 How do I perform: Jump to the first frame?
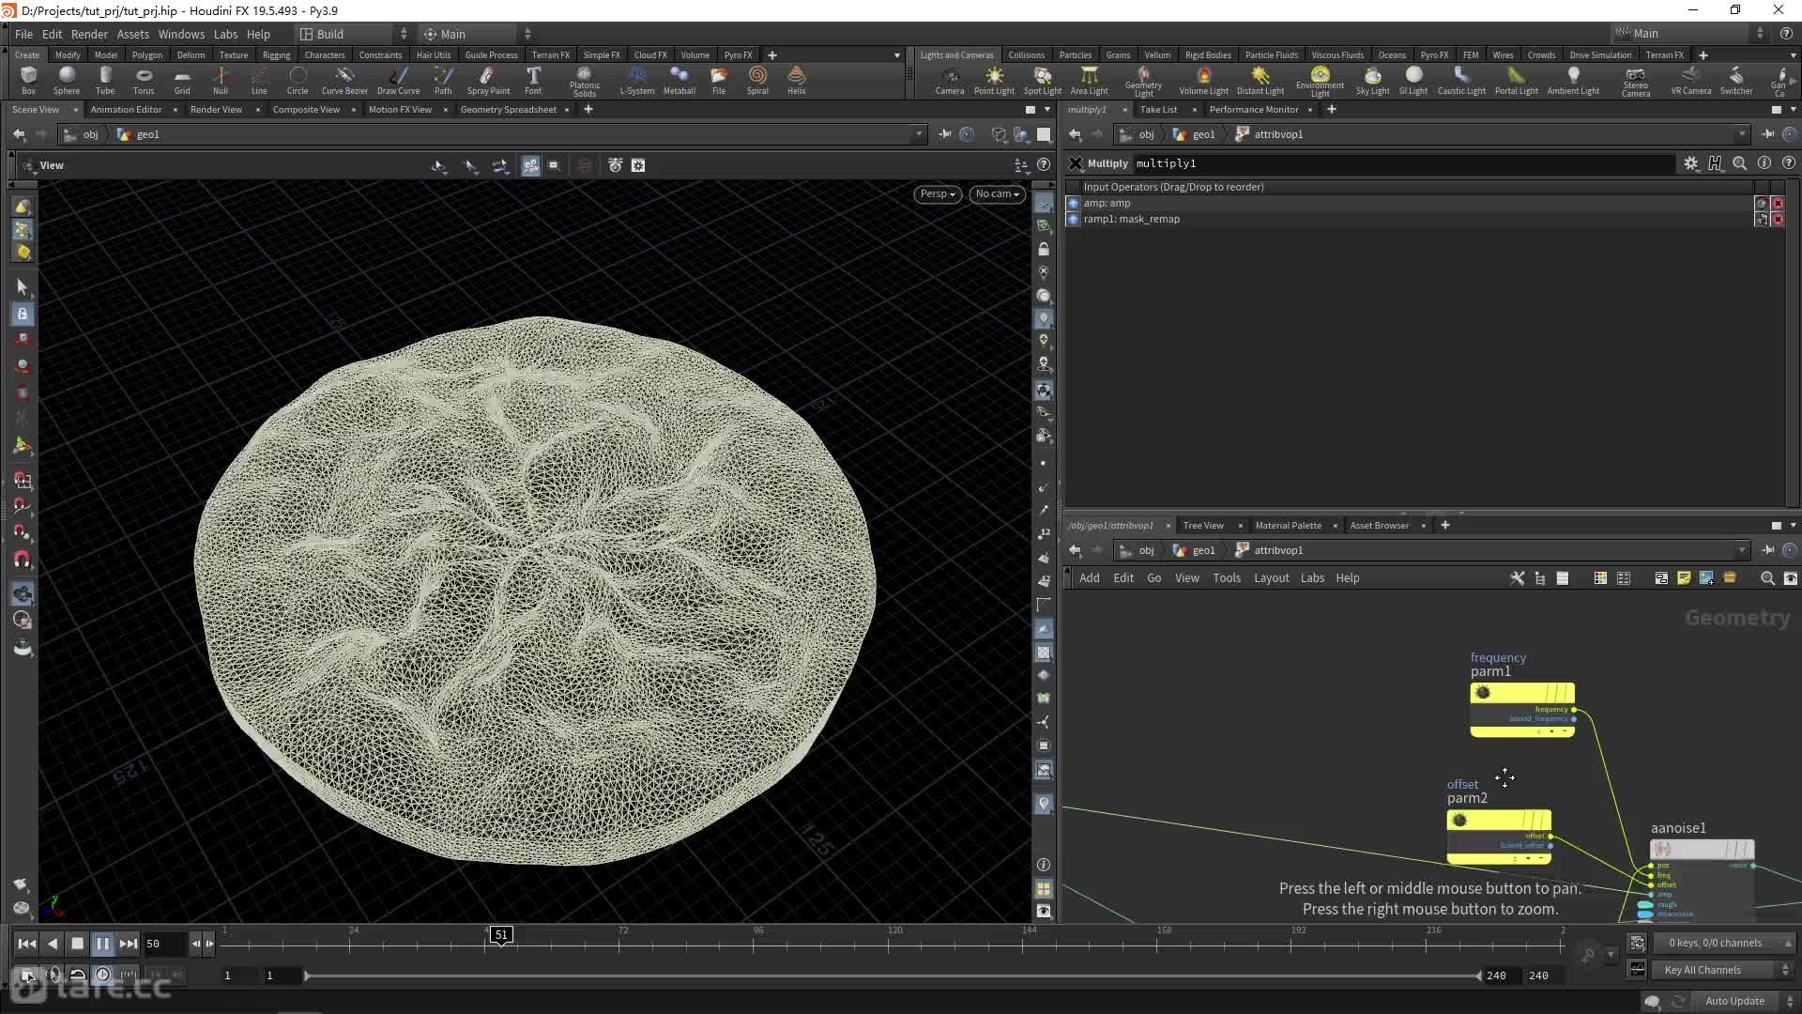coord(26,944)
